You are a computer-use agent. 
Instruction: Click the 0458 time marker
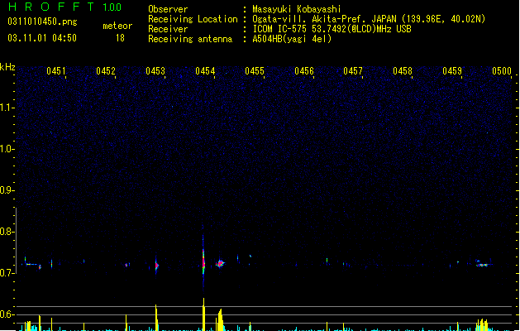[x=403, y=71]
